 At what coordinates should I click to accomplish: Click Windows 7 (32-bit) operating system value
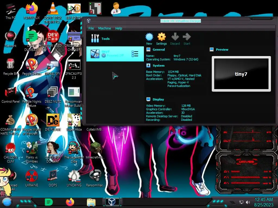(186, 59)
